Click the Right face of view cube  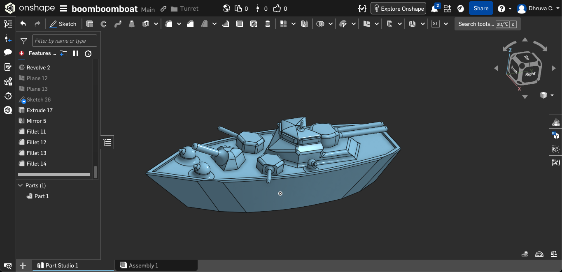click(x=530, y=74)
